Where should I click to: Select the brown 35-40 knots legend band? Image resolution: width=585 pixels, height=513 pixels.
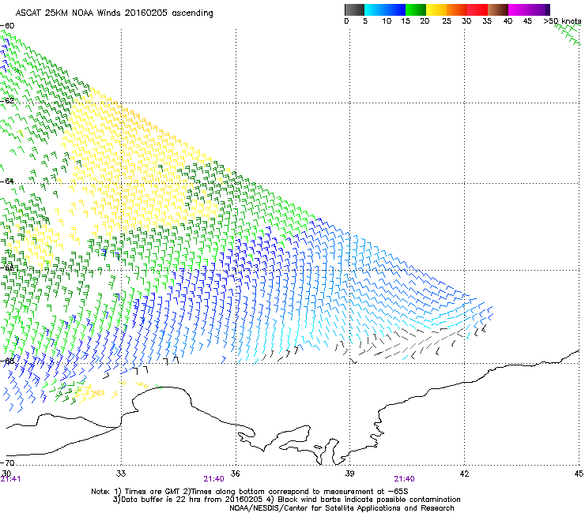point(498,9)
